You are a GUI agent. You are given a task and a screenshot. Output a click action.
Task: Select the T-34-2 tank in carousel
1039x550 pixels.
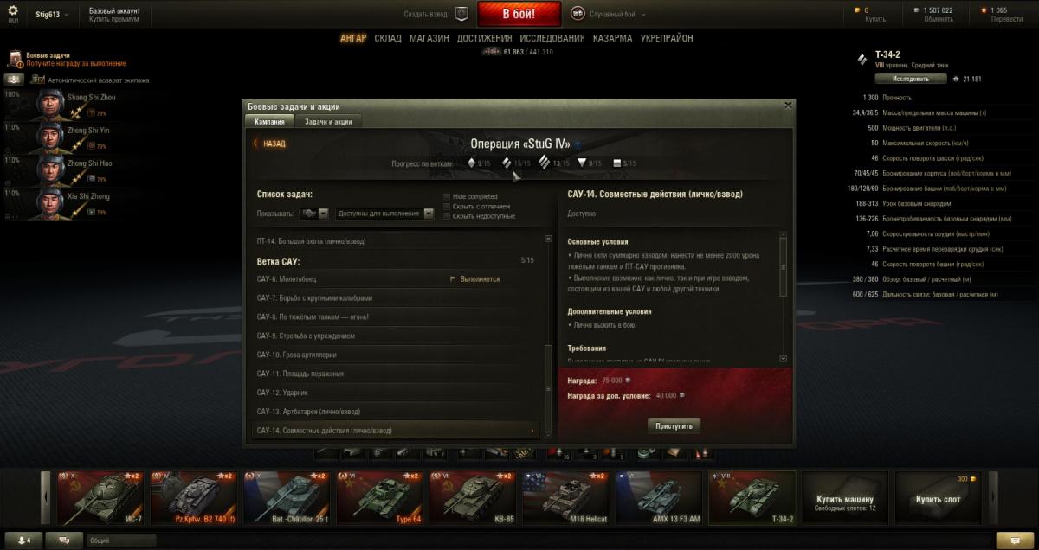click(752, 498)
